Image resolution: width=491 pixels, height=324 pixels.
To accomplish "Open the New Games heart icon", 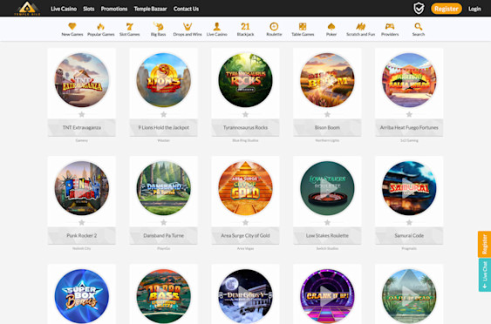I will tap(72, 27).
